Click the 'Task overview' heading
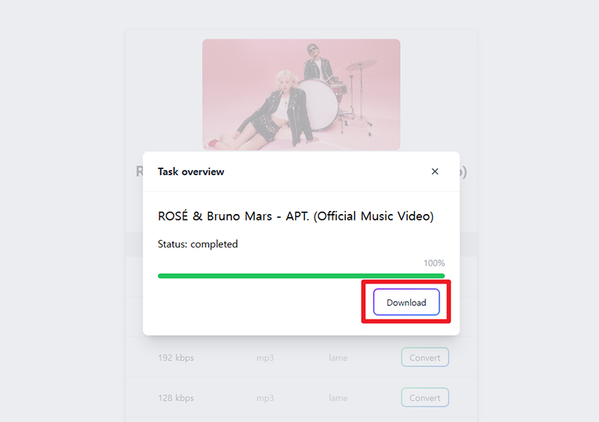Viewport: 599px width, 422px height. [191, 172]
